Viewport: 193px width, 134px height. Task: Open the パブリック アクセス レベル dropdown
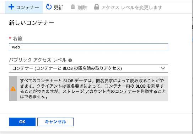(x=89, y=68)
